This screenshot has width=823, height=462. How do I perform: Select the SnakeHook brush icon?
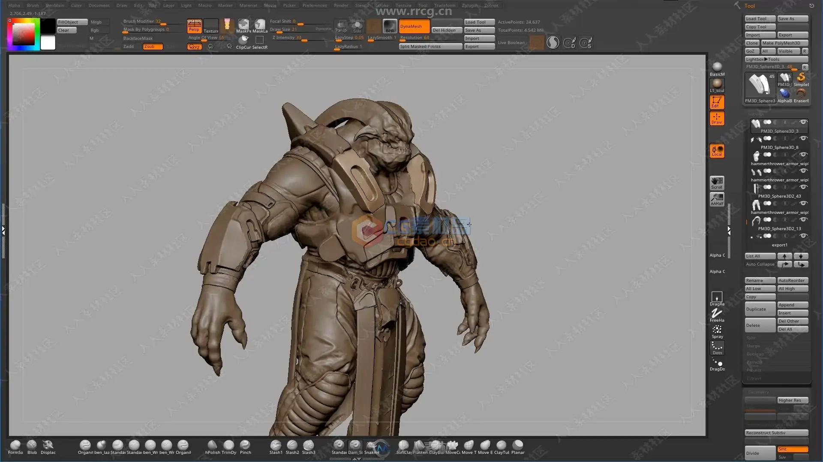point(372,445)
